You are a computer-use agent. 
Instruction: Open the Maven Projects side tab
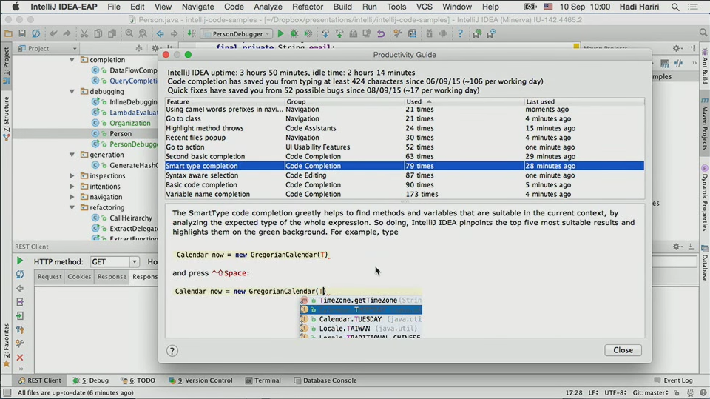(x=705, y=124)
